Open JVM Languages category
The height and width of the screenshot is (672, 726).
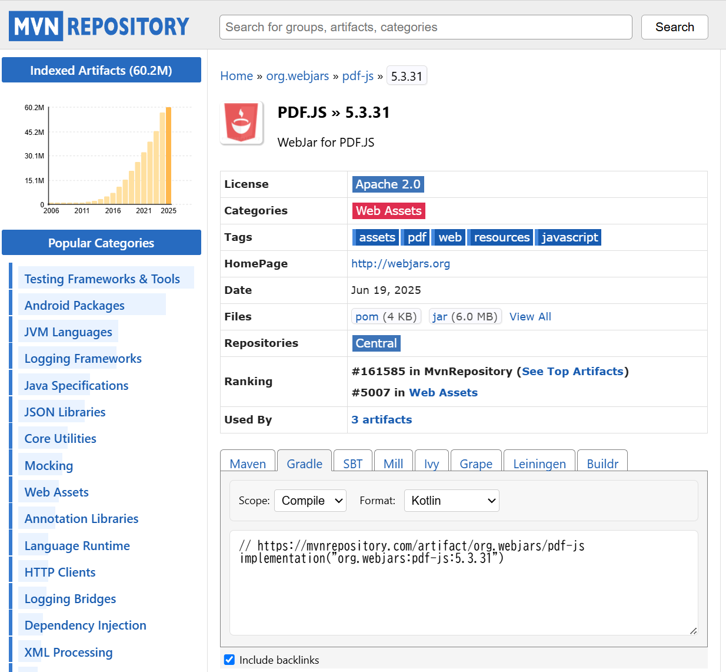point(68,332)
